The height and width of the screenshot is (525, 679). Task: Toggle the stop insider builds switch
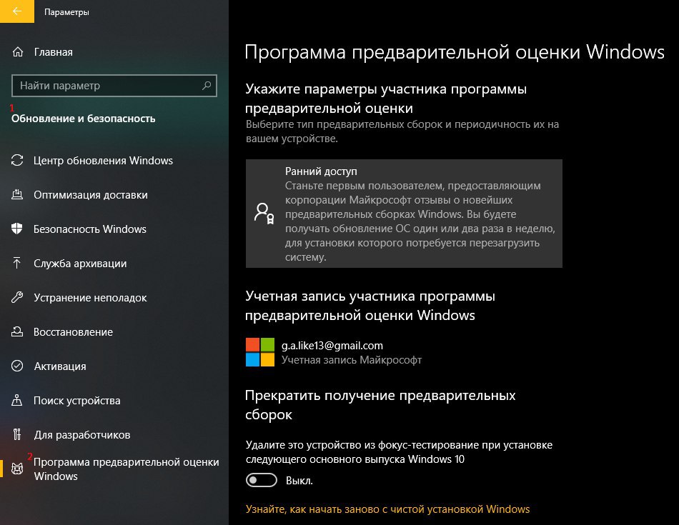click(262, 480)
